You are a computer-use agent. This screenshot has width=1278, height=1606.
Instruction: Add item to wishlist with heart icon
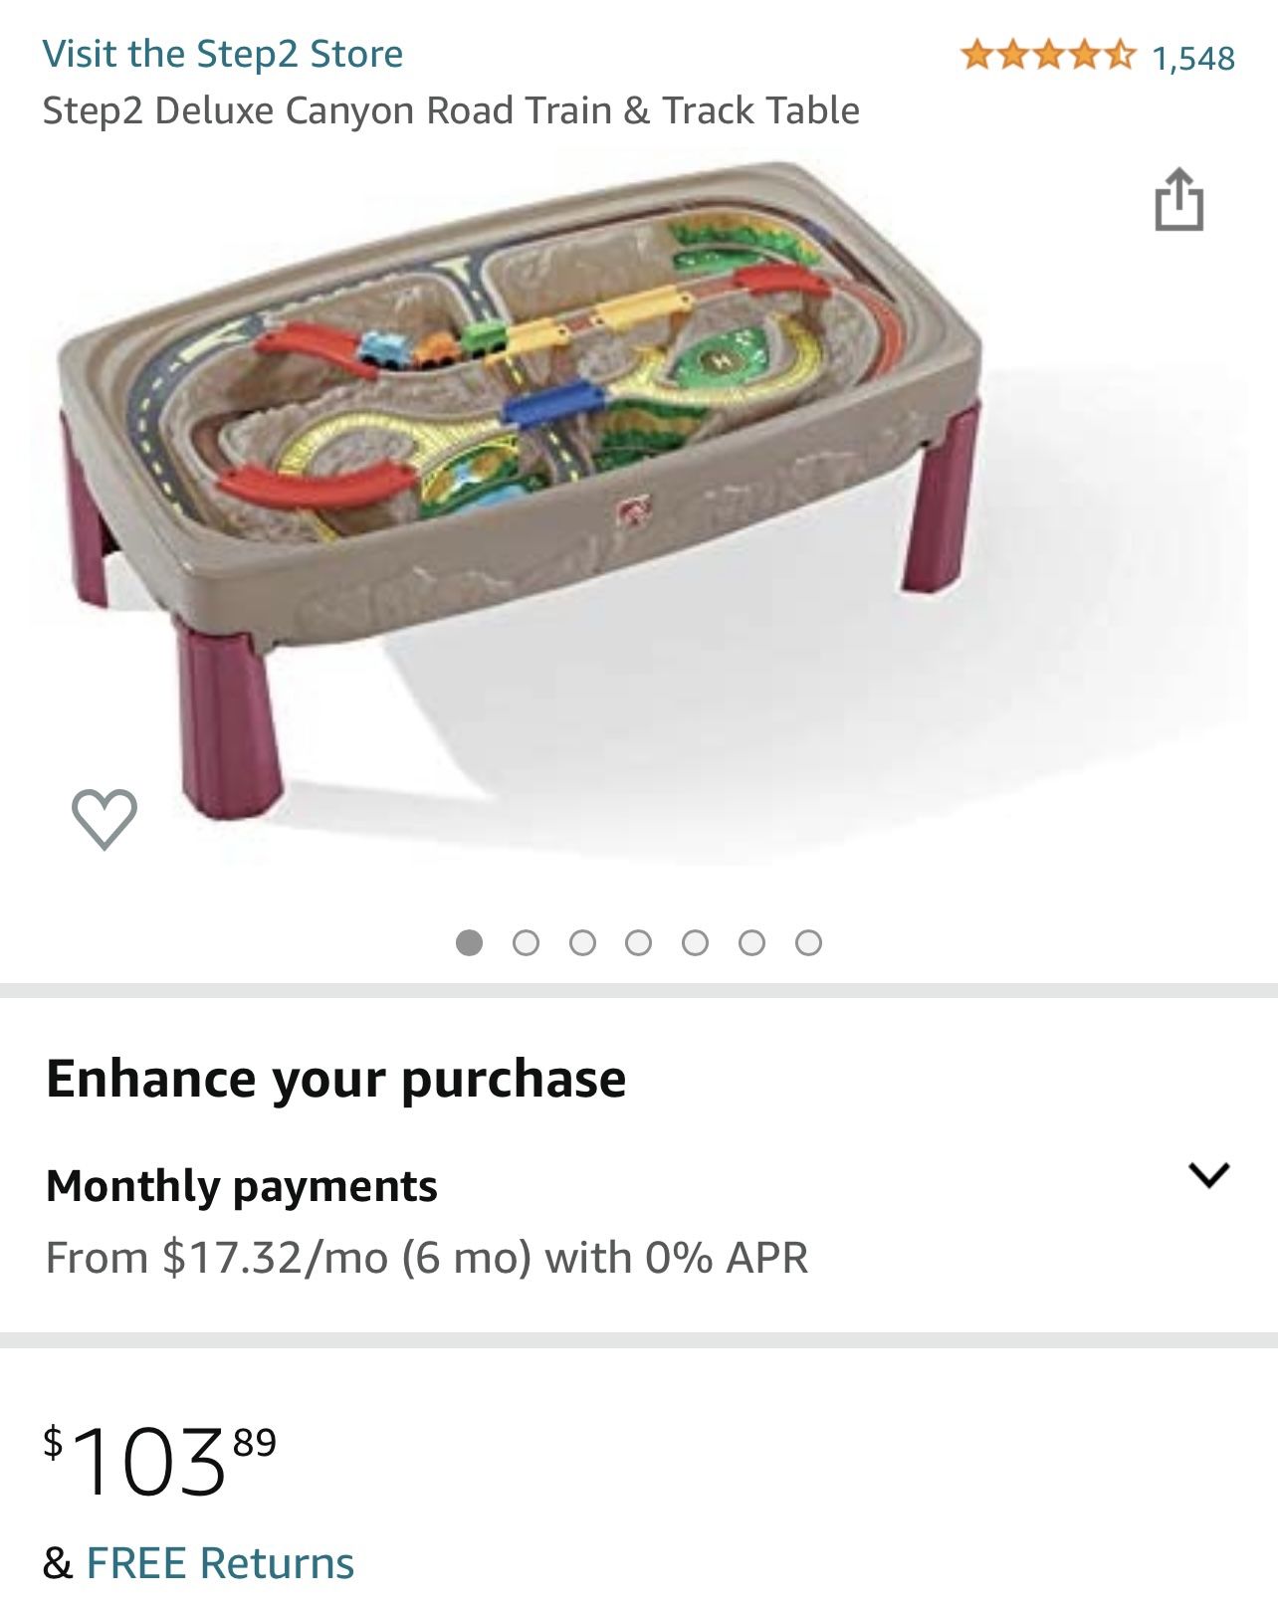pos(105,819)
